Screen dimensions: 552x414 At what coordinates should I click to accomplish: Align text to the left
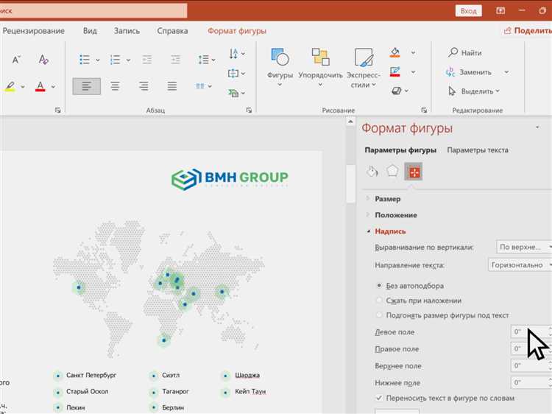click(x=87, y=86)
